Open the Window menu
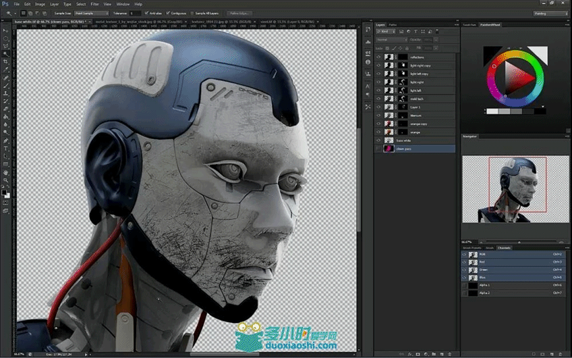The height and width of the screenshot is (358, 572). pyautogui.click(x=123, y=4)
